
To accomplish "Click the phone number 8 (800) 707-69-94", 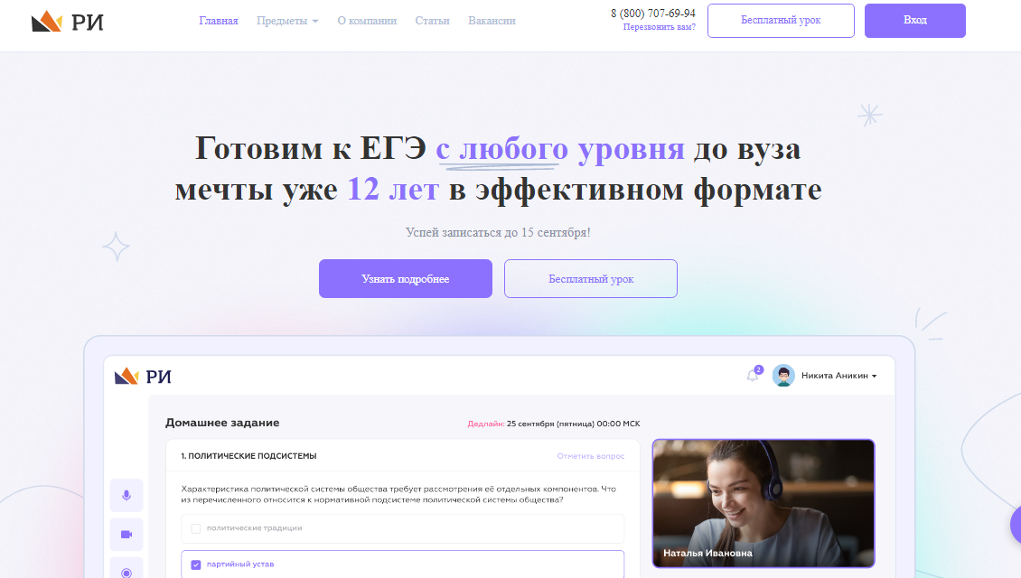I will coord(653,13).
